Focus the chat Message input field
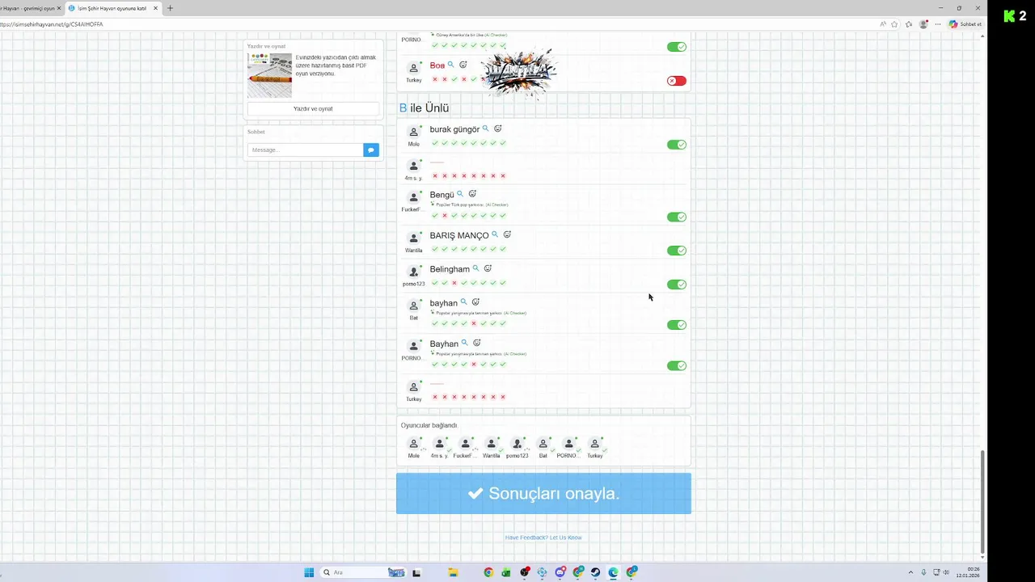Viewport: 1035px width, 582px height. (x=306, y=150)
